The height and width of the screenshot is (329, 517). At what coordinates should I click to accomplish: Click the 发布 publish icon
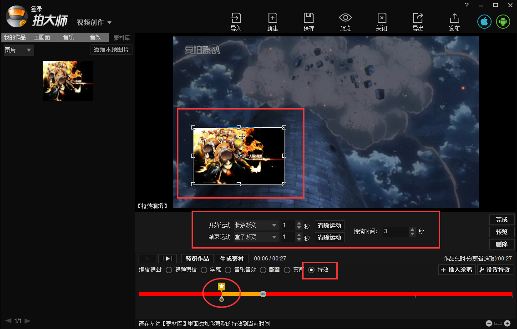[454, 21]
